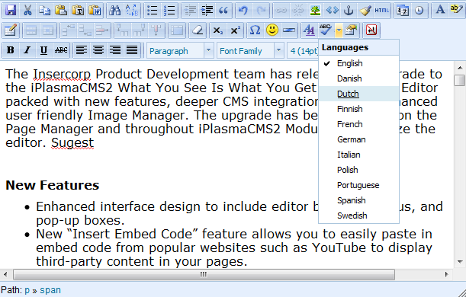This screenshot has width=466, height=297.
Task: Open the 4 (14pt) font size dropdown
Action: coord(303,51)
